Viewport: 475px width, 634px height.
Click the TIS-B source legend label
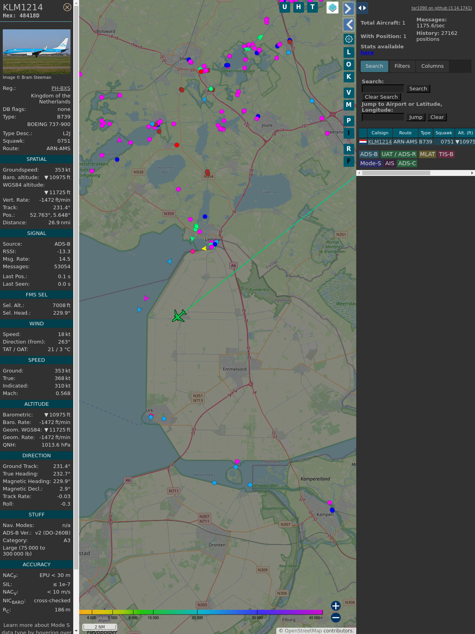(x=446, y=155)
